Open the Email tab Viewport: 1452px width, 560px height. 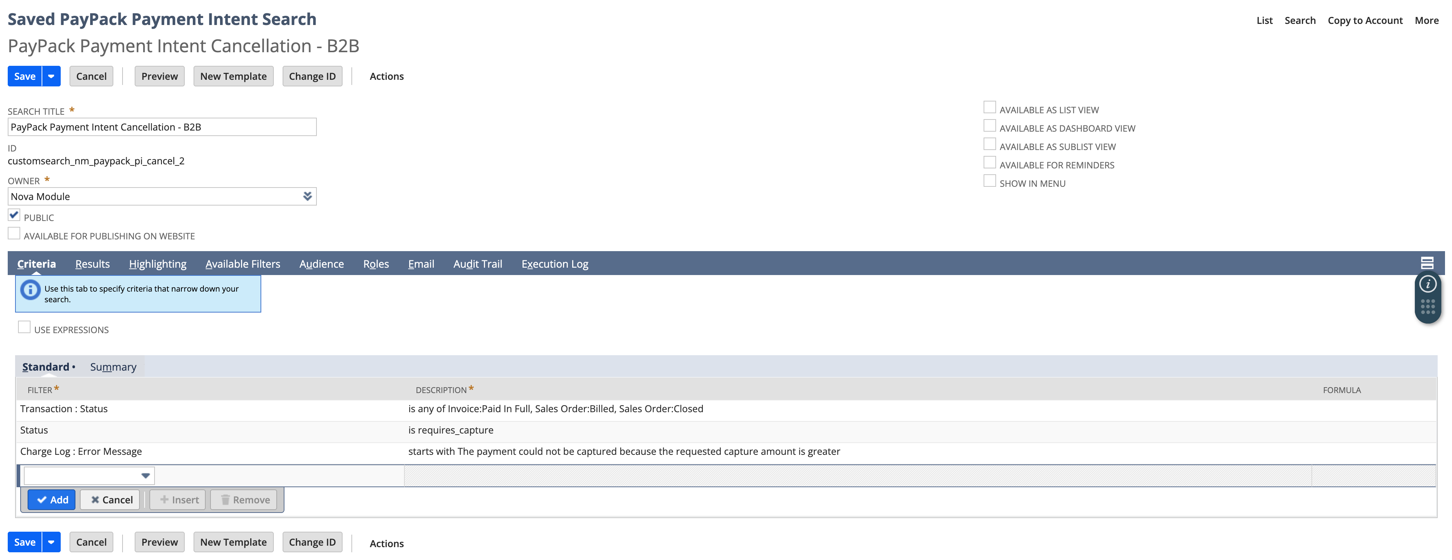coord(421,264)
